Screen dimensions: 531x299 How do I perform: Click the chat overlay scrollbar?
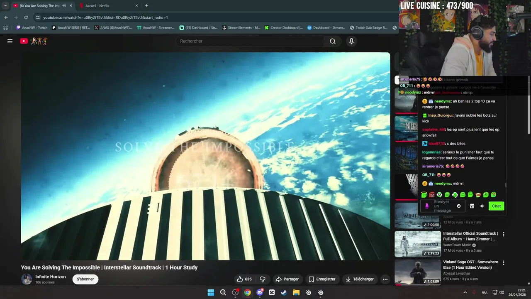[506, 186]
